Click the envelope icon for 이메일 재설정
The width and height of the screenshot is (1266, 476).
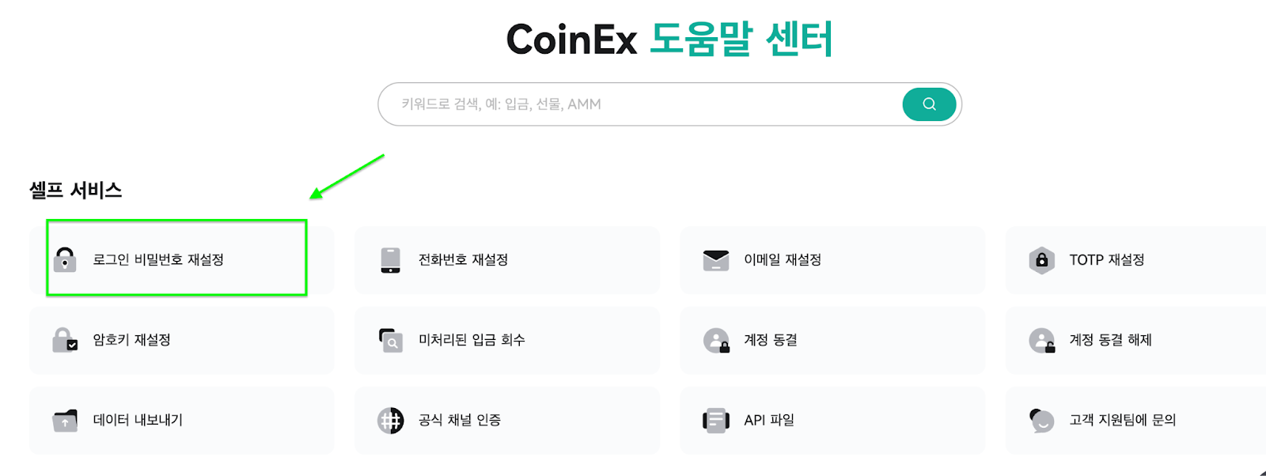pyautogui.click(x=717, y=259)
